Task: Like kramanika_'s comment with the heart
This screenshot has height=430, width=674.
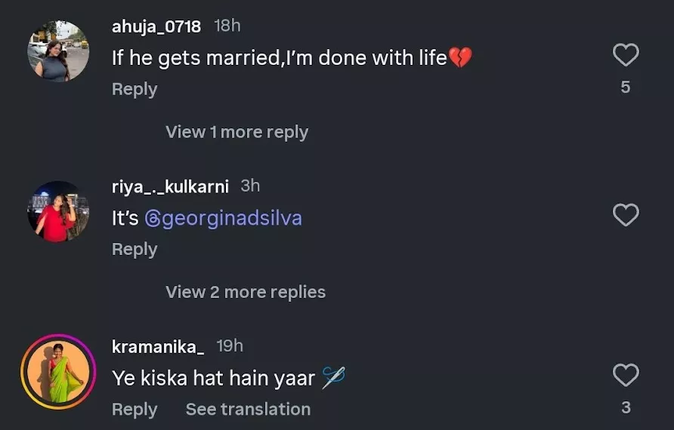Action: [x=625, y=375]
